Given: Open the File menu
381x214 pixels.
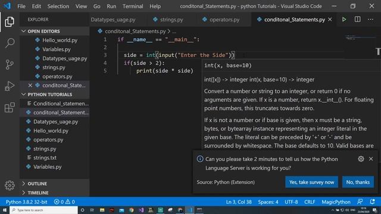Looking at the screenshot, I should (21, 6).
